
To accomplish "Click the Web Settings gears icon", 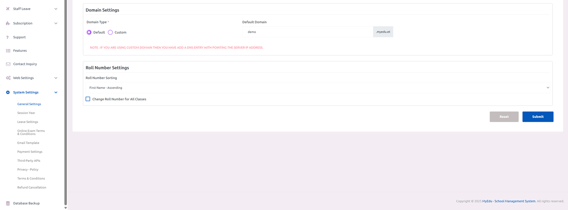I will (8, 78).
